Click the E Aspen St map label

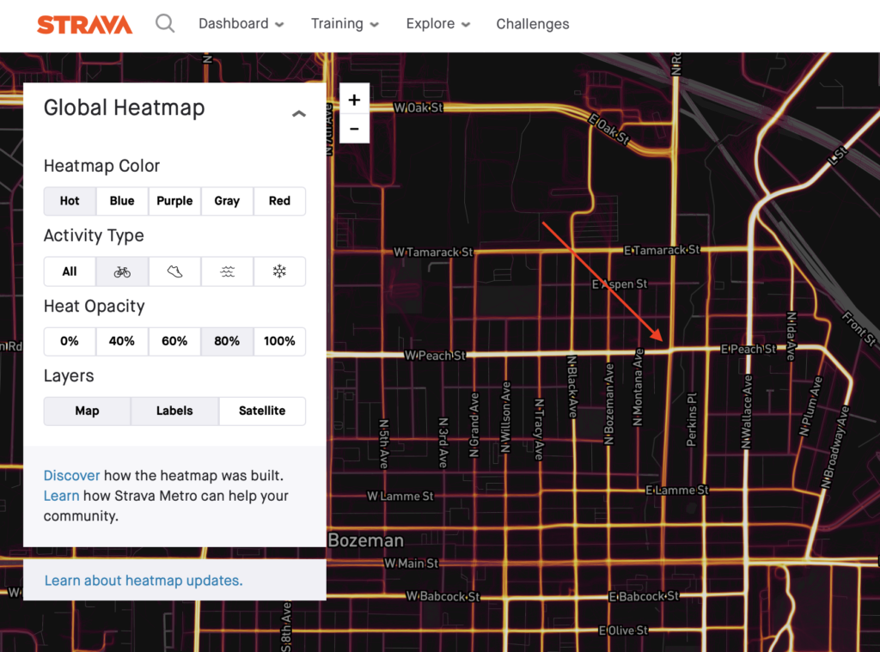(x=620, y=284)
